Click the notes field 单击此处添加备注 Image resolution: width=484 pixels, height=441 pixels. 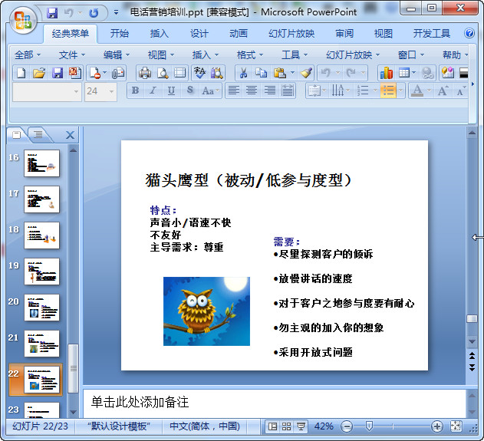pos(274,403)
